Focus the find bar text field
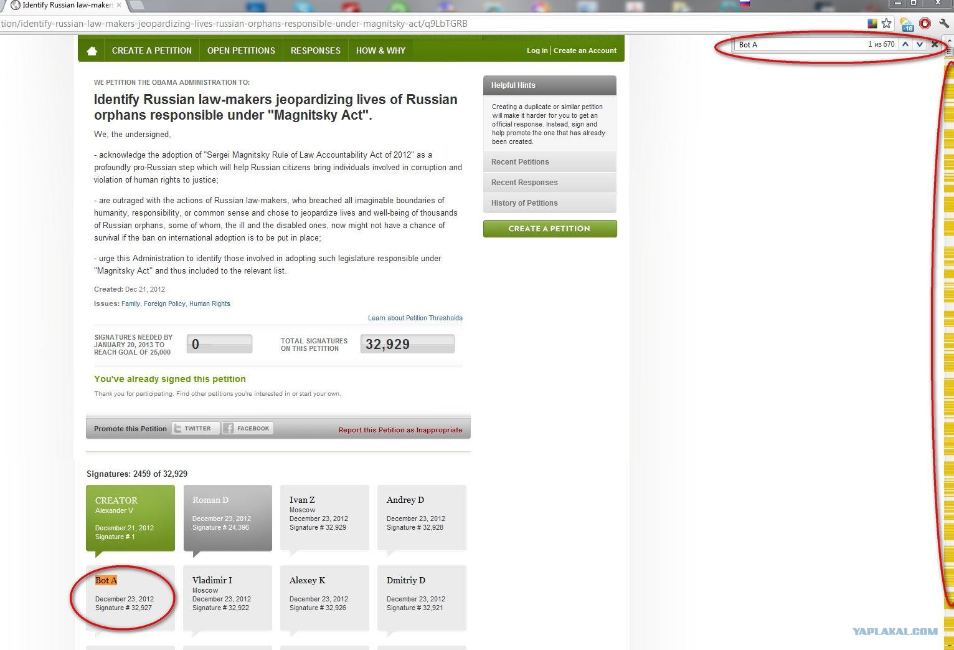Screen dimensions: 954x650 tap(800, 44)
